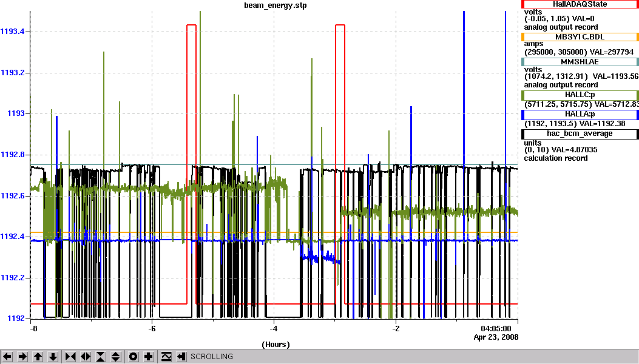Zoom in on the vertical axis with the inward vertical triangles

click(x=101, y=357)
